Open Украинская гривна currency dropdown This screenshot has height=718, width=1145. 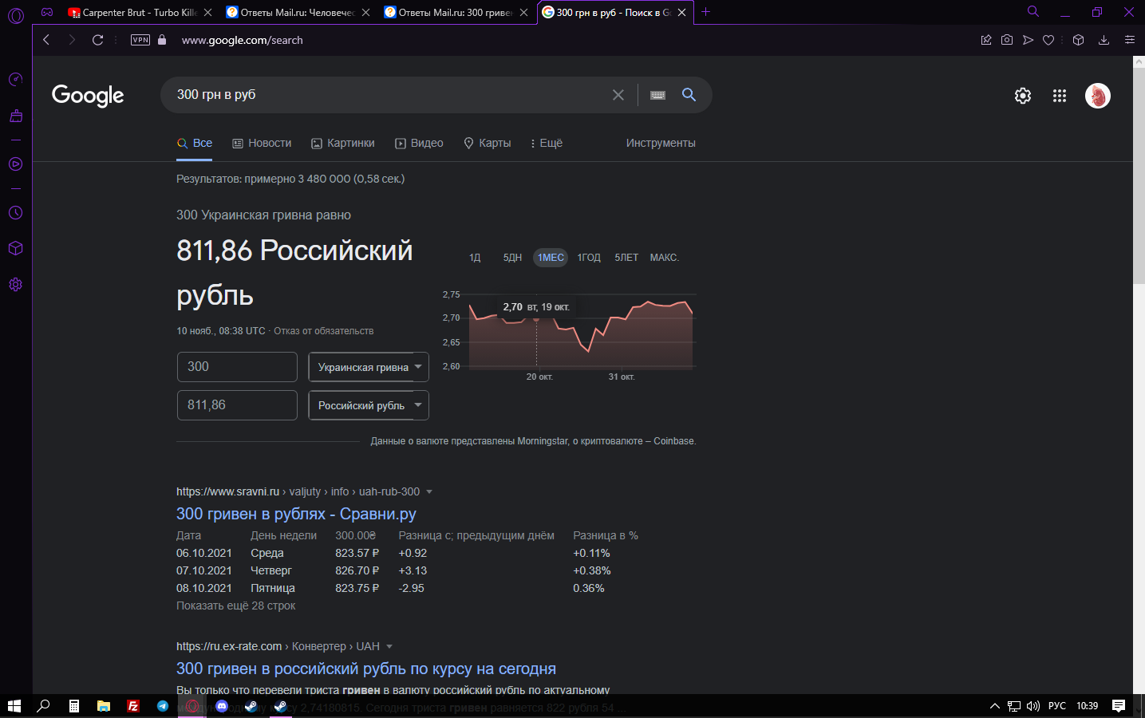369,367
